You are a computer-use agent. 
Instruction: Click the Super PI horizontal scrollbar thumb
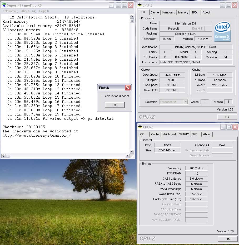(x=8, y=156)
